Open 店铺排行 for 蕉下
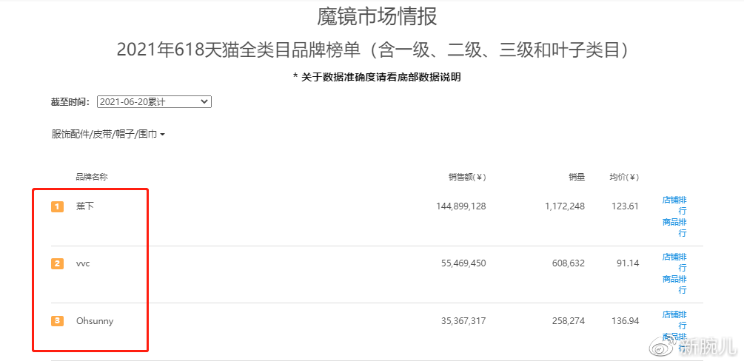The width and height of the screenshot is (744, 364). pos(674,205)
